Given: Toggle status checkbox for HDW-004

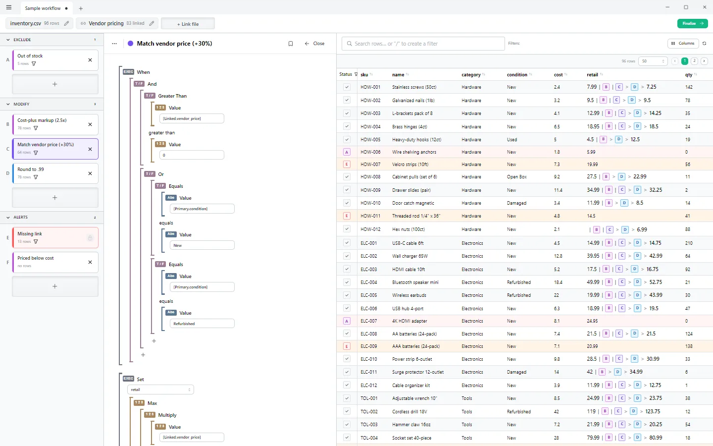Looking at the screenshot, I should pos(347,126).
